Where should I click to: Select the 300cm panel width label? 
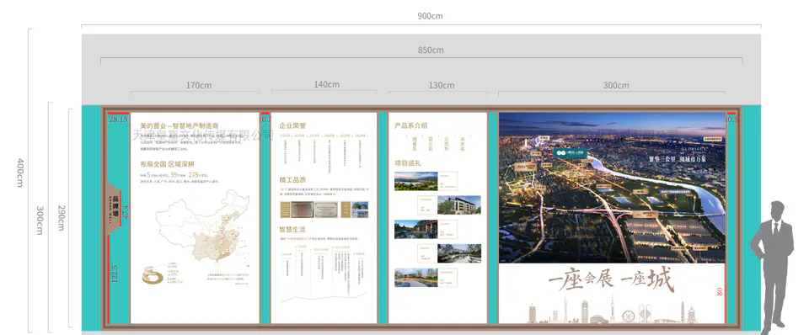[x=616, y=86]
